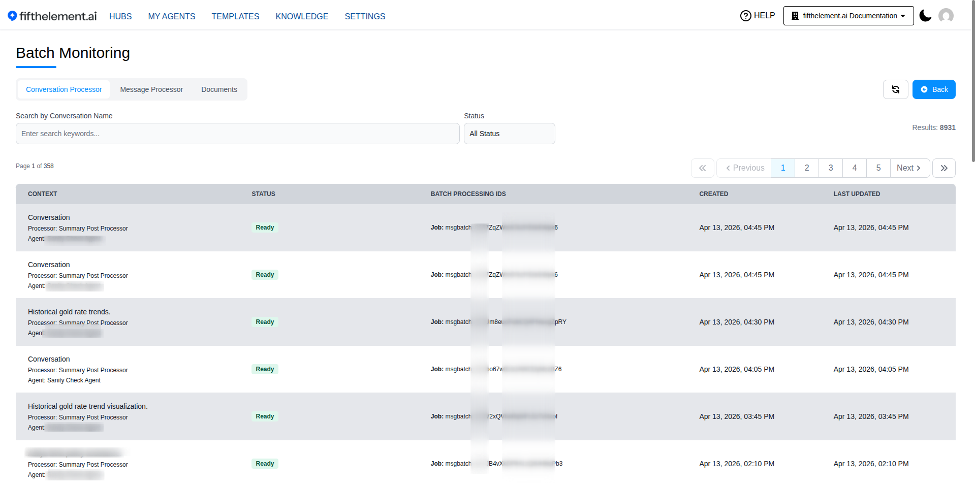Image resolution: width=975 pixels, height=487 pixels.
Task: Jump to last page double-chevron
Action: point(944,168)
